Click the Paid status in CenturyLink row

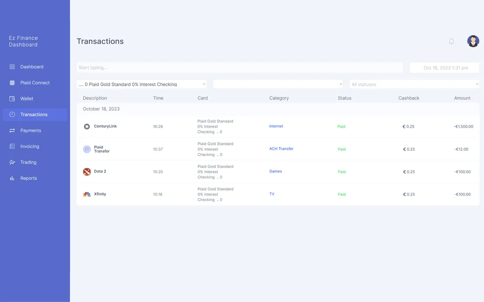[341, 126]
